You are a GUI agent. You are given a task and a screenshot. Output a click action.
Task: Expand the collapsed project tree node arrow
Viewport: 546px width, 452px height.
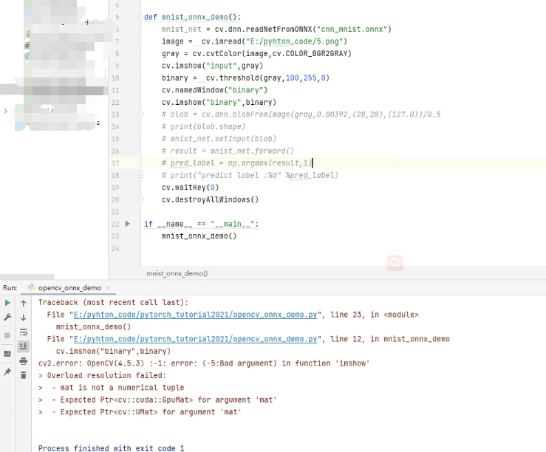[6, 112]
